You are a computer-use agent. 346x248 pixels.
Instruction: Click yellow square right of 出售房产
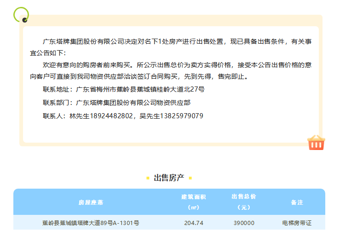coord(190,178)
